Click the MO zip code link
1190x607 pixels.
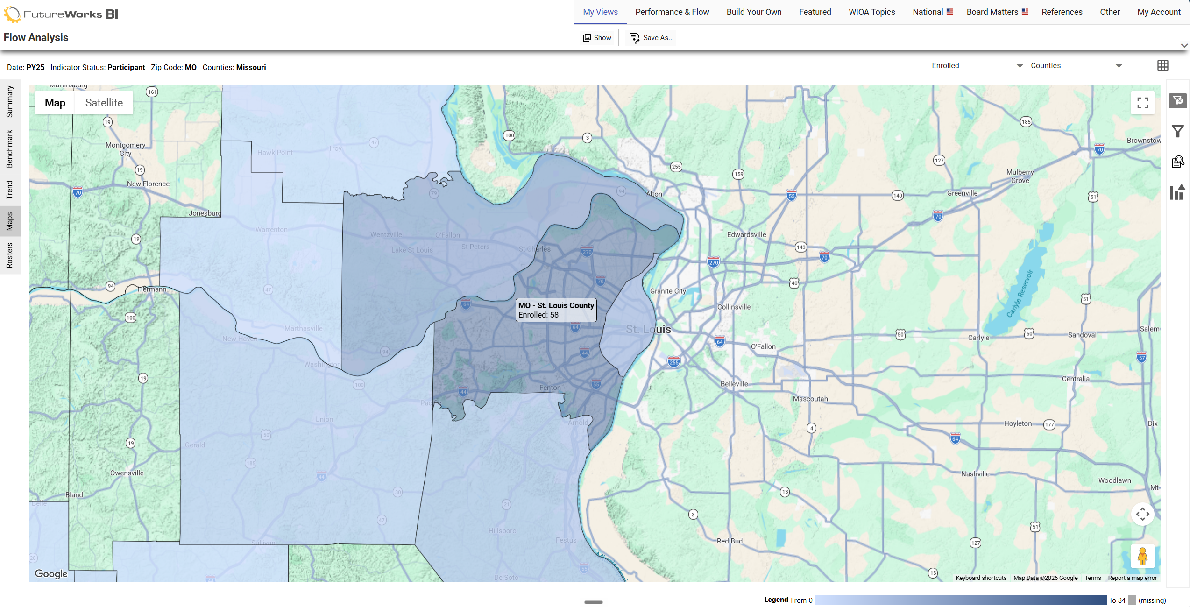coord(191,67)
